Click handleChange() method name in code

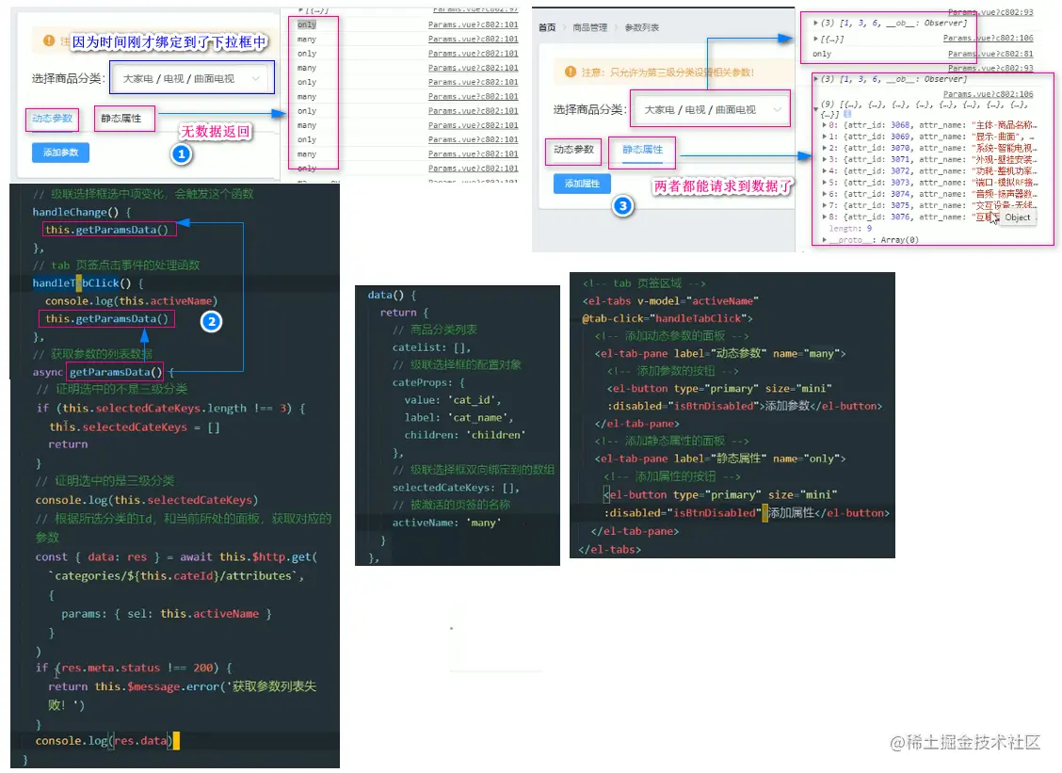coord(75,212)
